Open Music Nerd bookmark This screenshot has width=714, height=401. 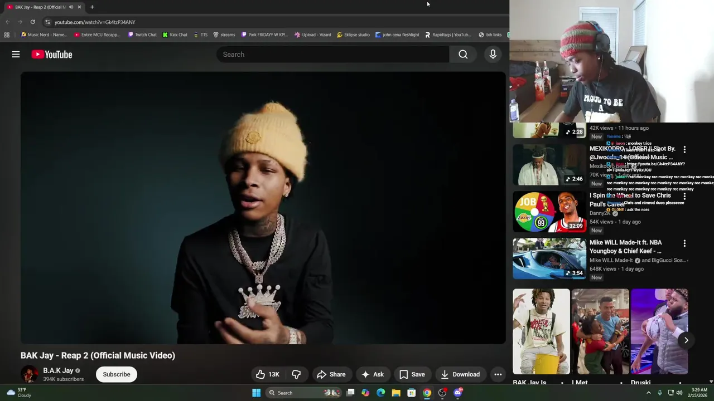click(x=44, y=35)
